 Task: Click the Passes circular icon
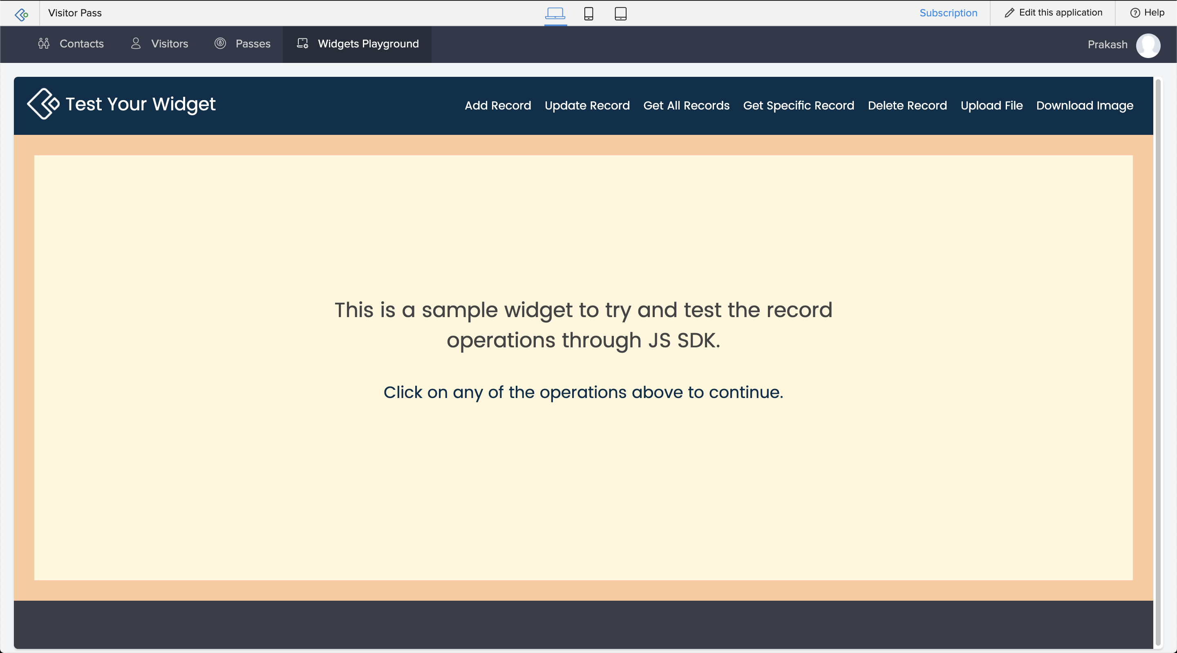[220, 43]
